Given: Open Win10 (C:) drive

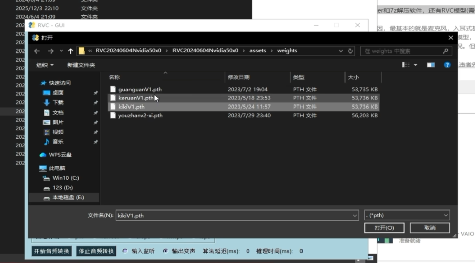Looking at the screenshot, I should (66, 178).
